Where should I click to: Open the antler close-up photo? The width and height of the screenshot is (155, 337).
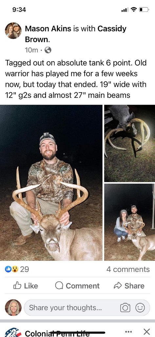point(130,143)
